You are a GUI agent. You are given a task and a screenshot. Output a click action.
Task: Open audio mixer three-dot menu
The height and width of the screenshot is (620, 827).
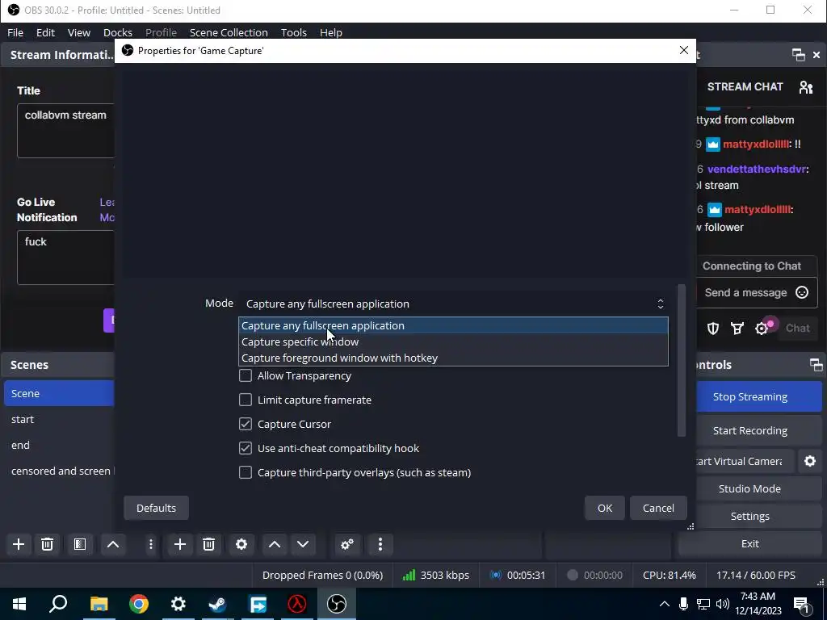tap(380, 544)
